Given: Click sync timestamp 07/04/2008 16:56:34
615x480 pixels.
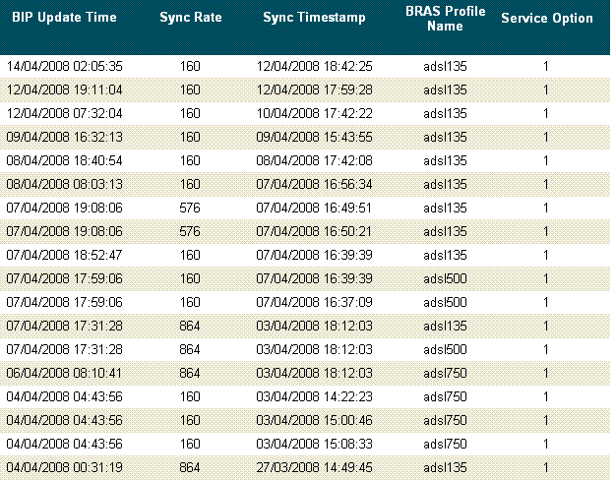Looking at the screenshot, I should click(314, 184).
